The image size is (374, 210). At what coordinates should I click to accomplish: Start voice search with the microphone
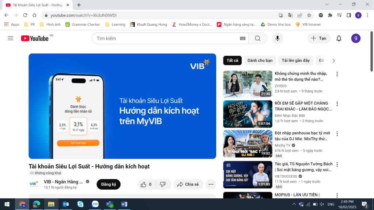point(278,38)
